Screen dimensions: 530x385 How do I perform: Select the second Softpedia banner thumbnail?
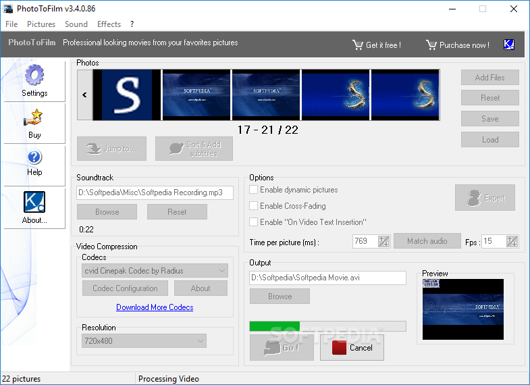[x=266, y=95]
